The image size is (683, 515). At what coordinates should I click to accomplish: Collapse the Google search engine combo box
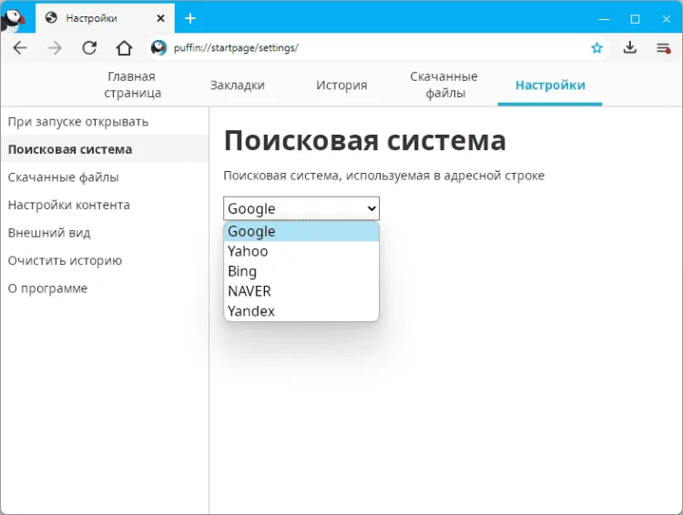(301, 208)
